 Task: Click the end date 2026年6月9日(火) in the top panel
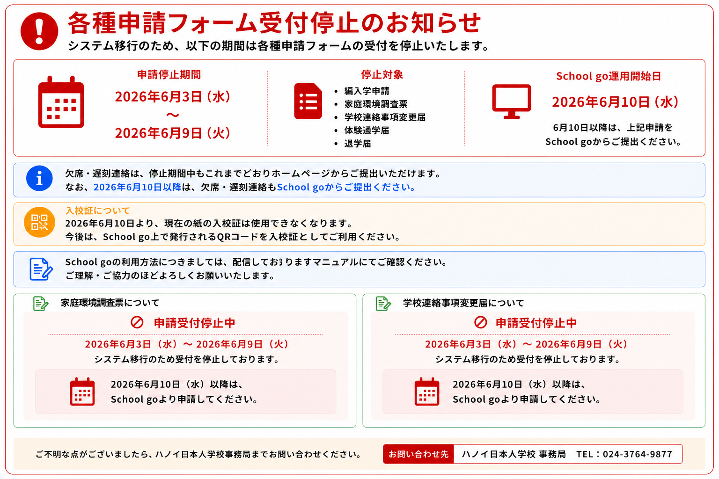pos(173,133)
